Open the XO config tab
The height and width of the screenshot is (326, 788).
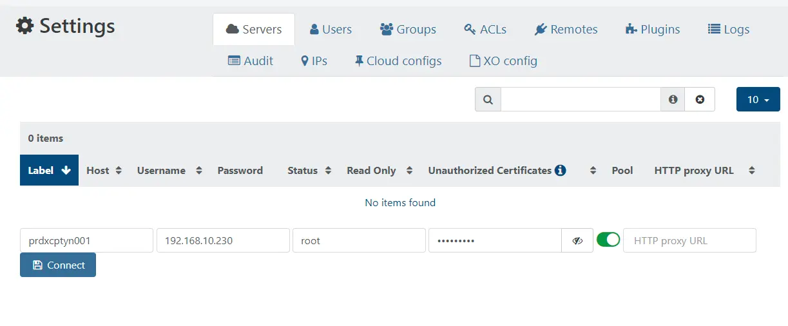(503, 61)
